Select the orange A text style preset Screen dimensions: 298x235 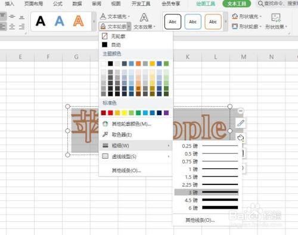click(x=79, y=21)
